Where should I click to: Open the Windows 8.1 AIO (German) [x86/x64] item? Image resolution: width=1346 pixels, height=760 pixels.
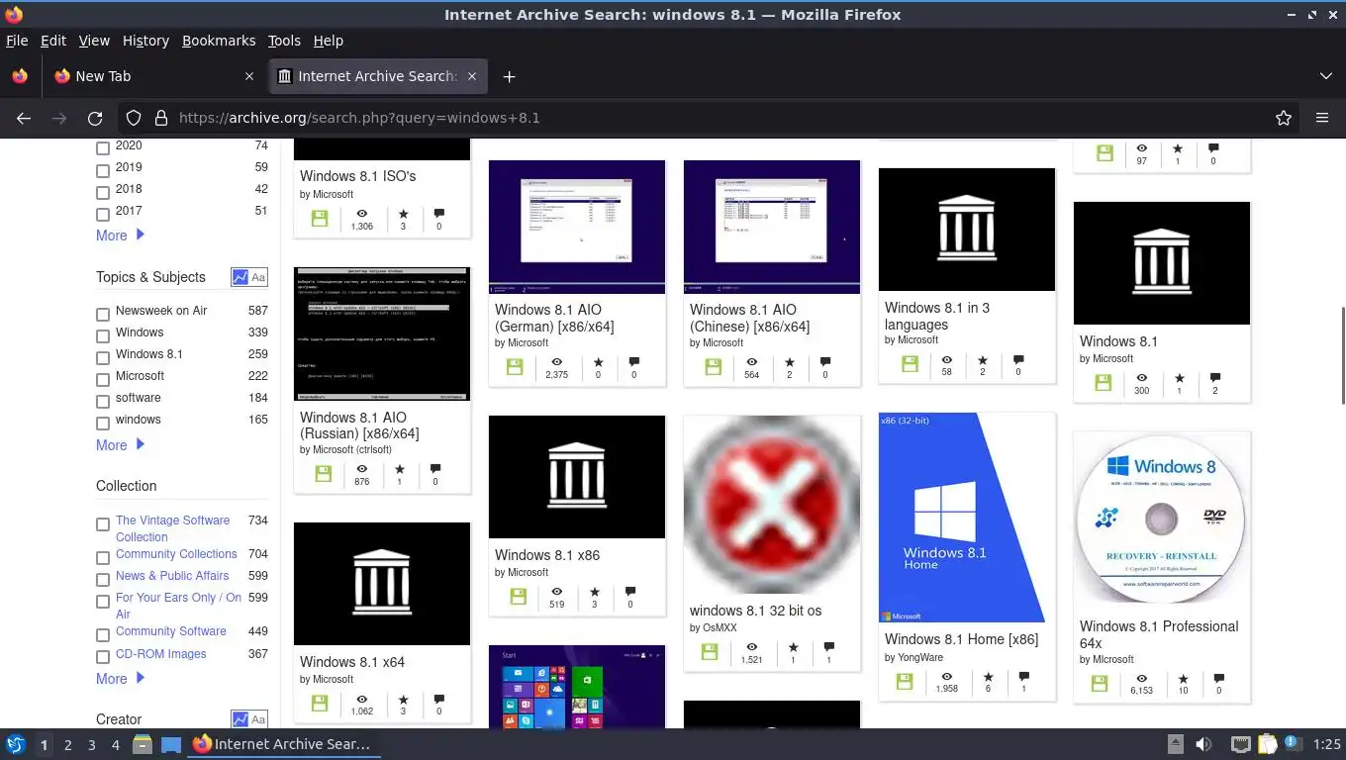[554, 318]
